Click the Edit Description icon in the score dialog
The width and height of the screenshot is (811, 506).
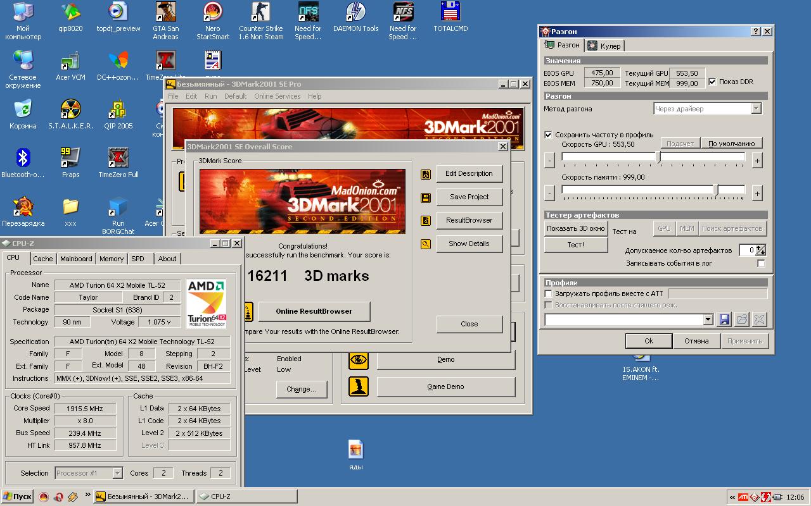coord(426,174)
